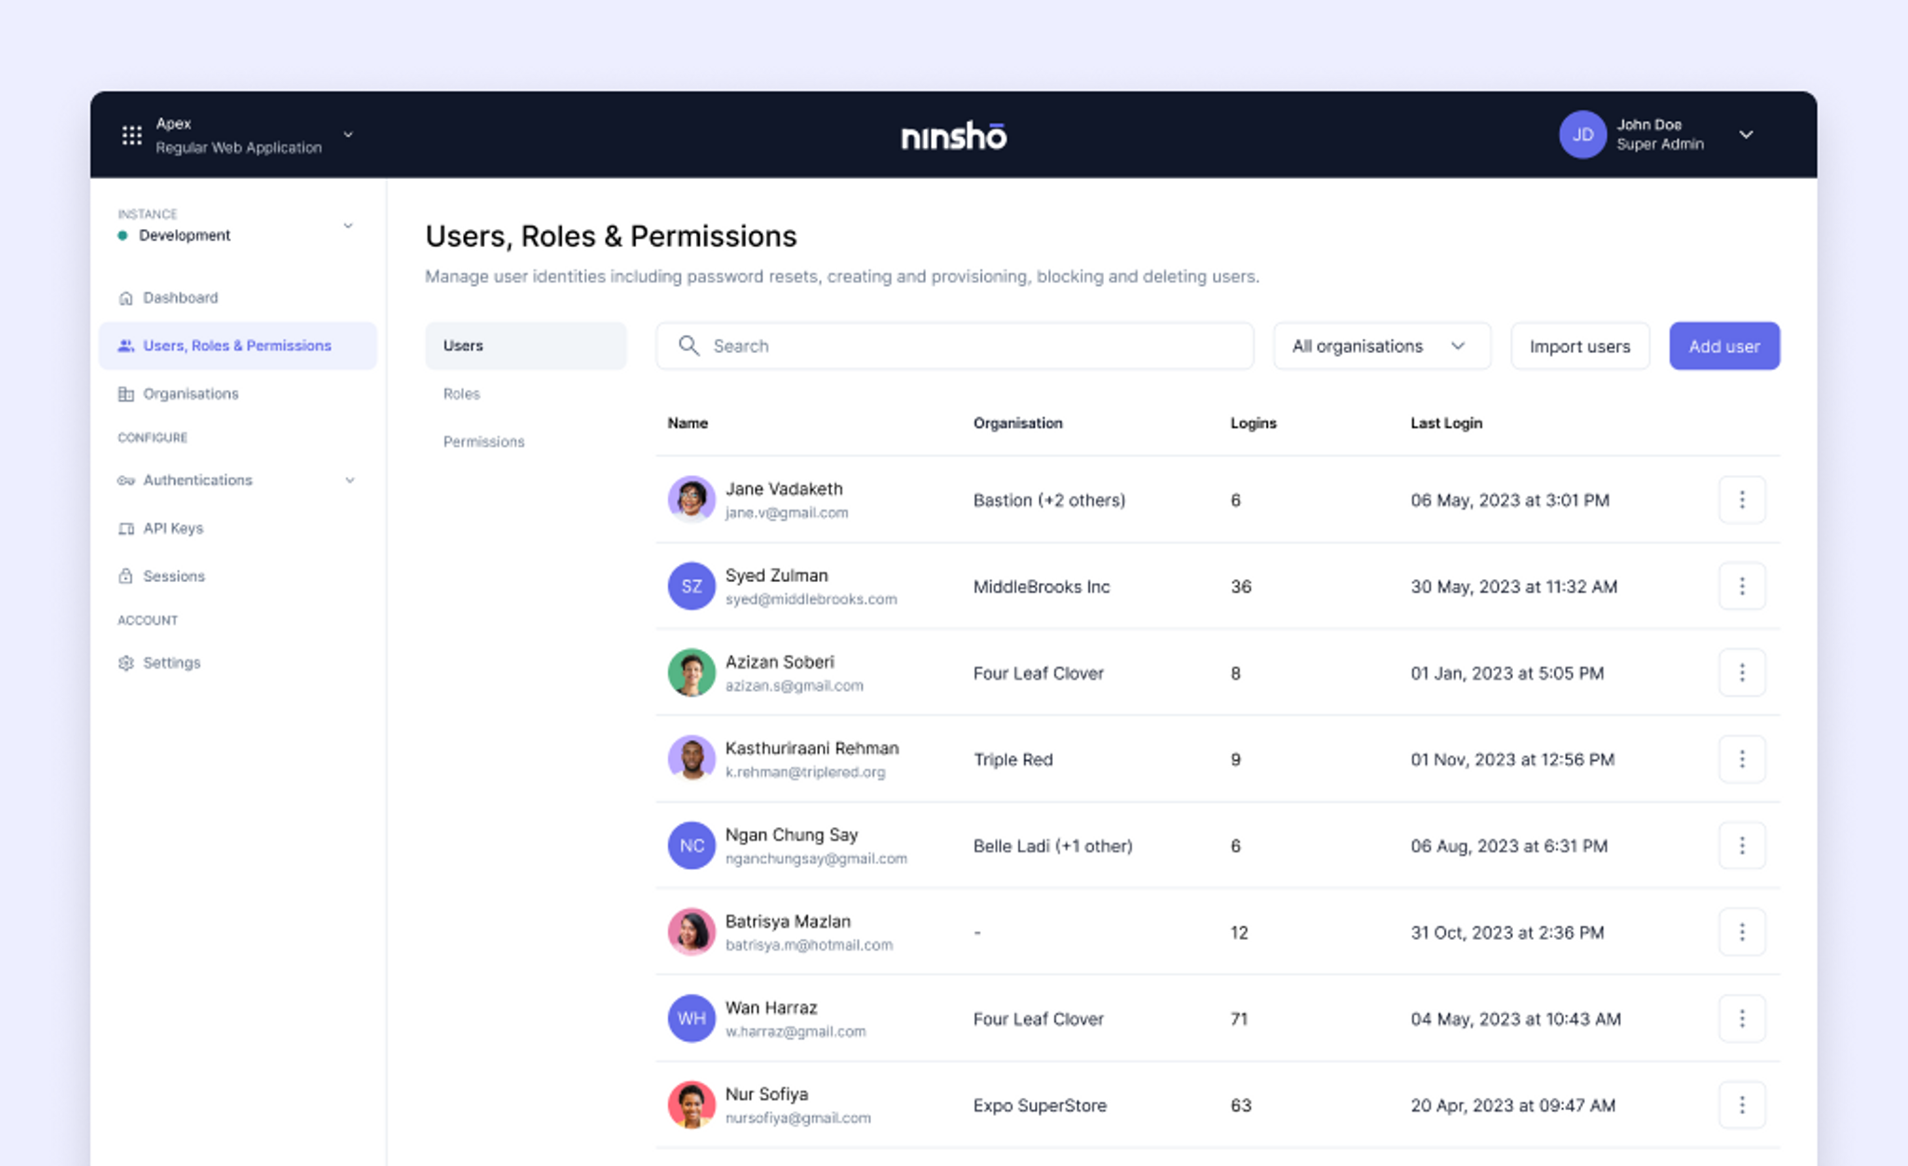Open three-dot menu for Jane Vadaketh
1908x1166 pixels.
tap(1741, 500)
